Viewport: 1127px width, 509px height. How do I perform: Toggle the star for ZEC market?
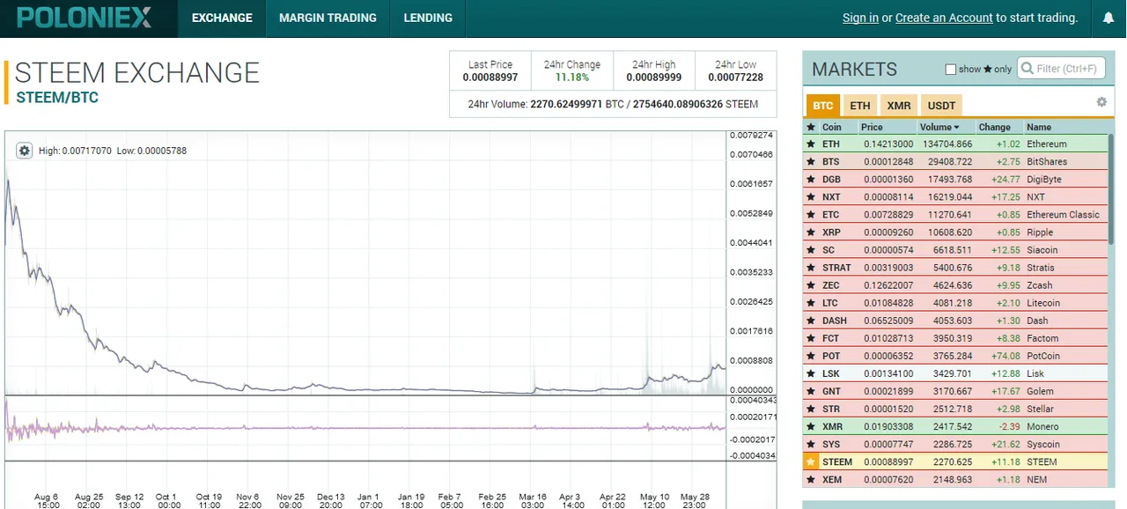811,285
